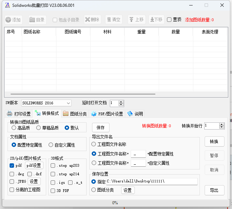The width and height of the screenshot is (232, 209).
Task: Click the Solidworks app logo icon
Action: (x=7, y=5)
